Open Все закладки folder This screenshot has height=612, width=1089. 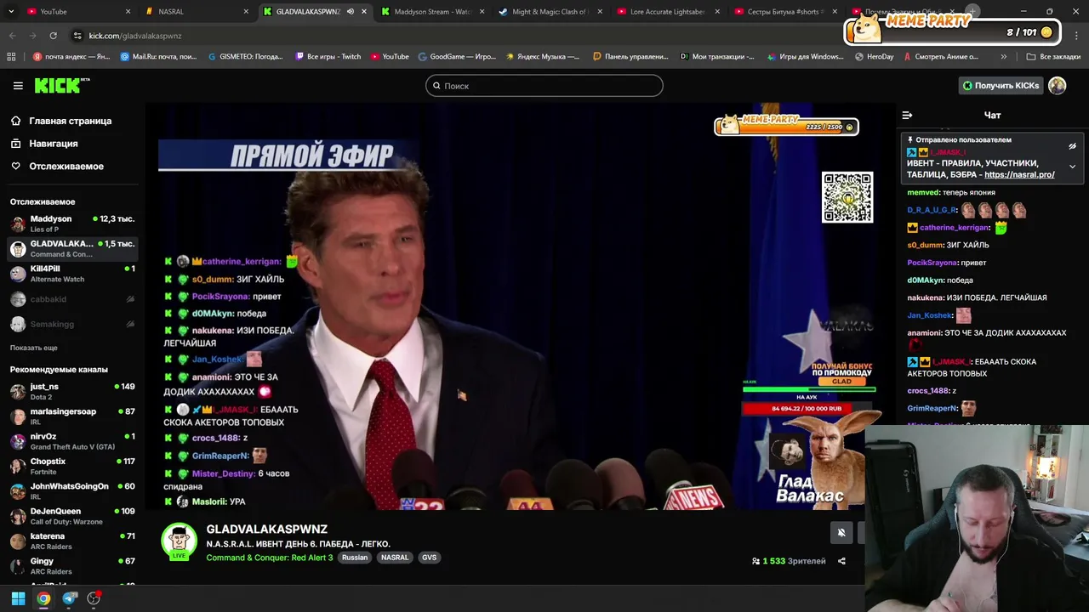[1053, 57]
